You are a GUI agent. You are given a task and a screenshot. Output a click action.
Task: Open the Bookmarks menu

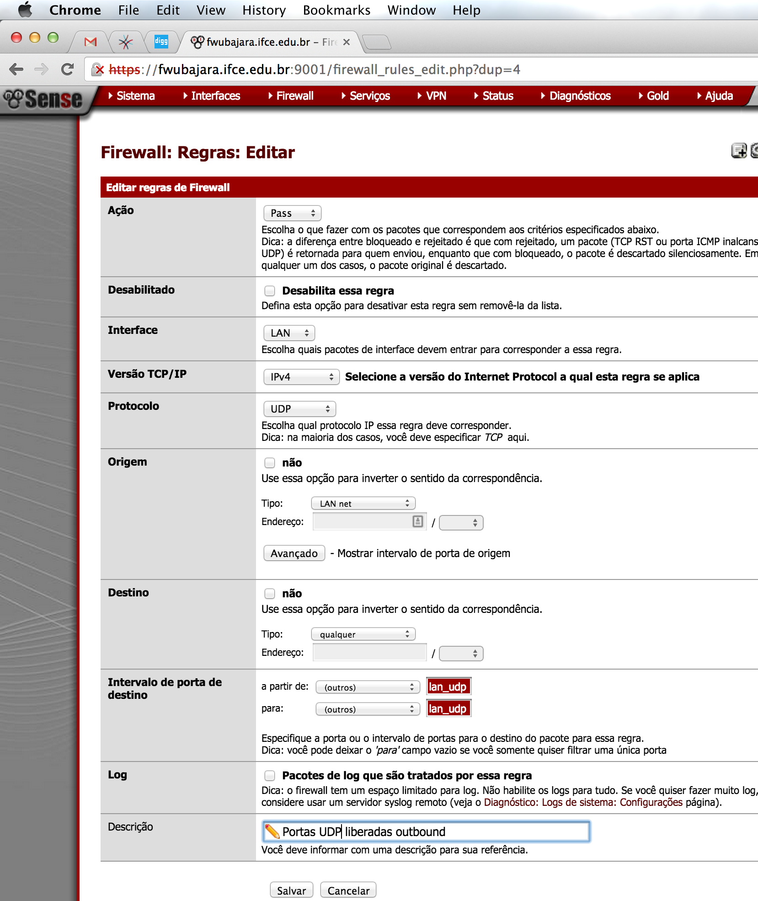(336, 10)
